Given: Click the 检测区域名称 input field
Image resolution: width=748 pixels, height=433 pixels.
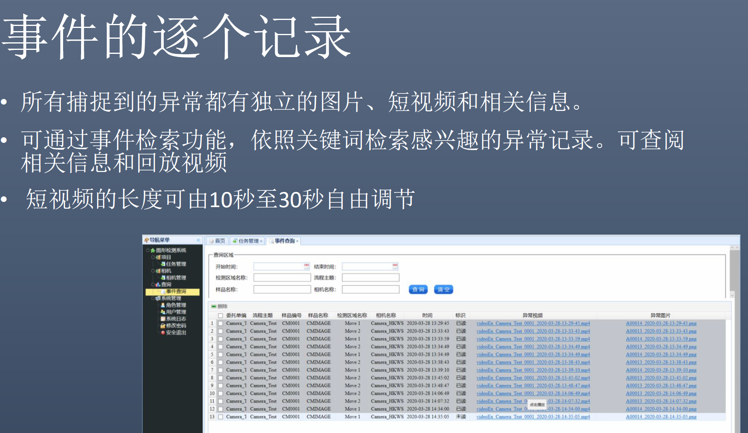Looking at the screenshot, I should 282,278.
